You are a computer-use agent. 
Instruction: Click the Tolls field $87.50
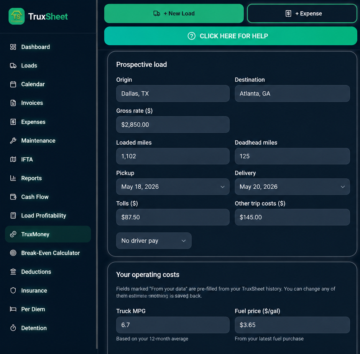[173, 217]
